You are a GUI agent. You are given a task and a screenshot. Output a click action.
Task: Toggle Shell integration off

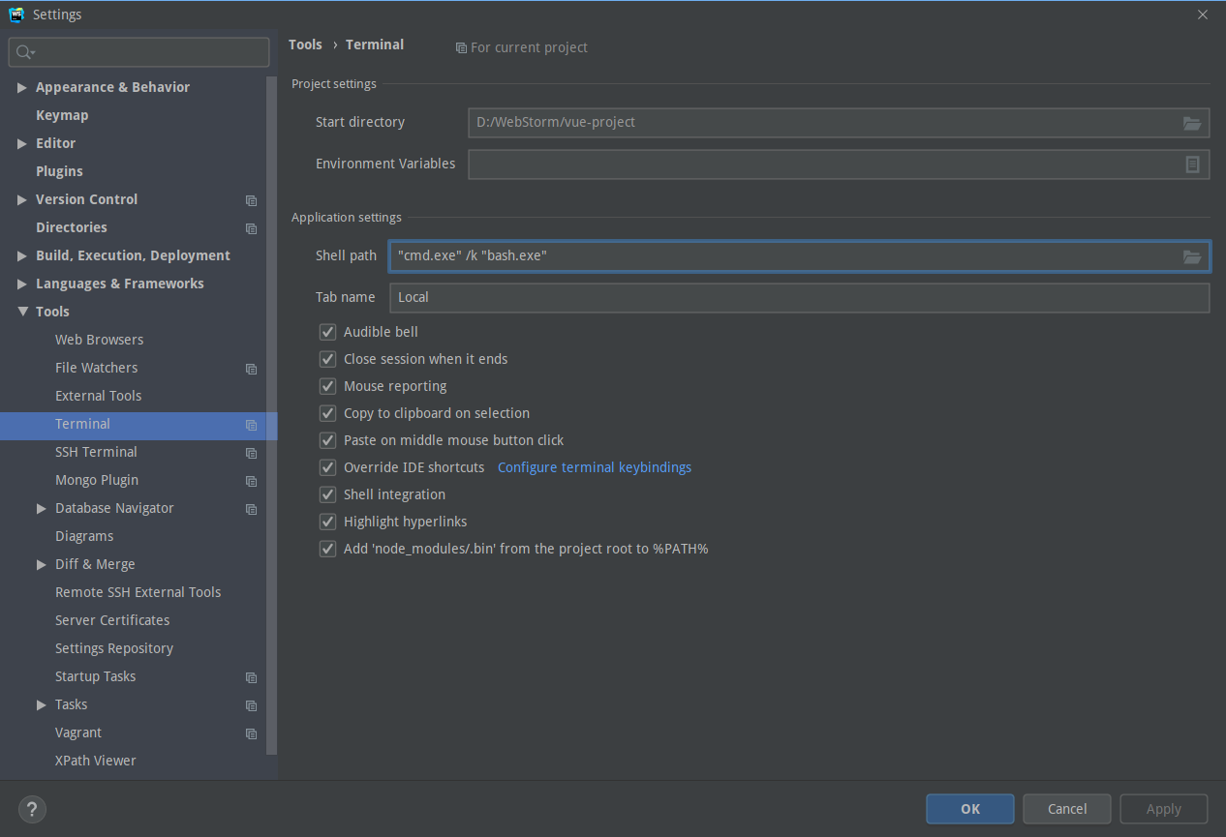(327, 493)
